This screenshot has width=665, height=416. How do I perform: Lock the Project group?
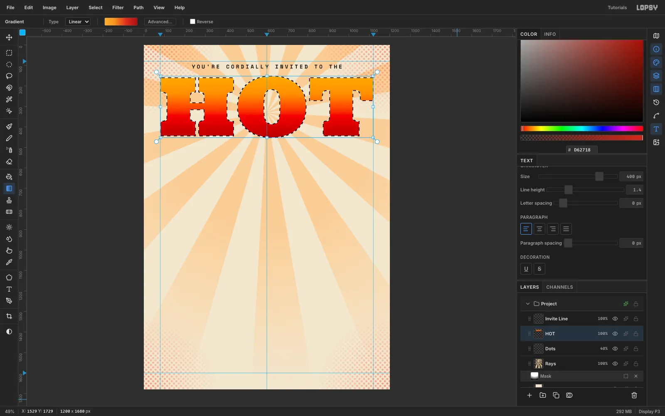click(x=636, y=304)
